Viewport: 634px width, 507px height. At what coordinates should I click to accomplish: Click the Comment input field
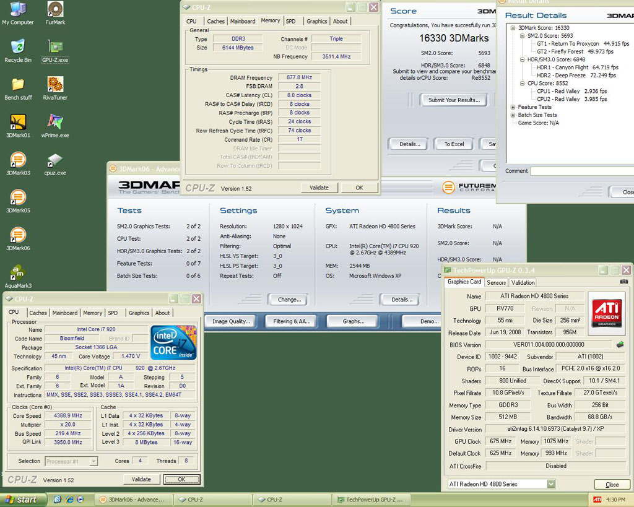pyautogui.click(x=582, y=171)
